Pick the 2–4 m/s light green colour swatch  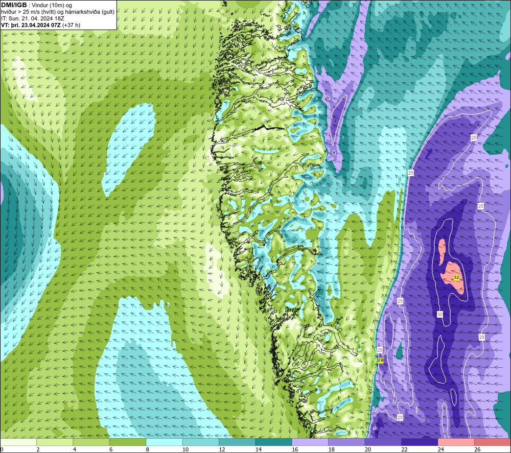[x=55, y=442]
